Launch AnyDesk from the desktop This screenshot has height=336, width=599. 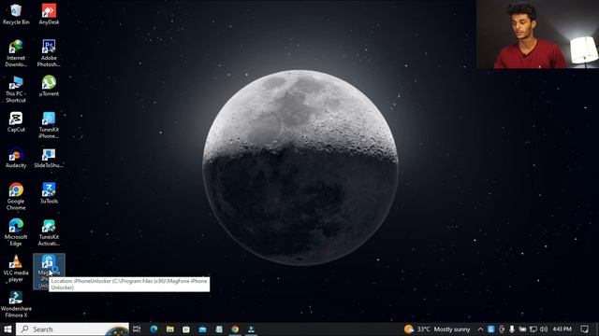click(x=49, y=15)
